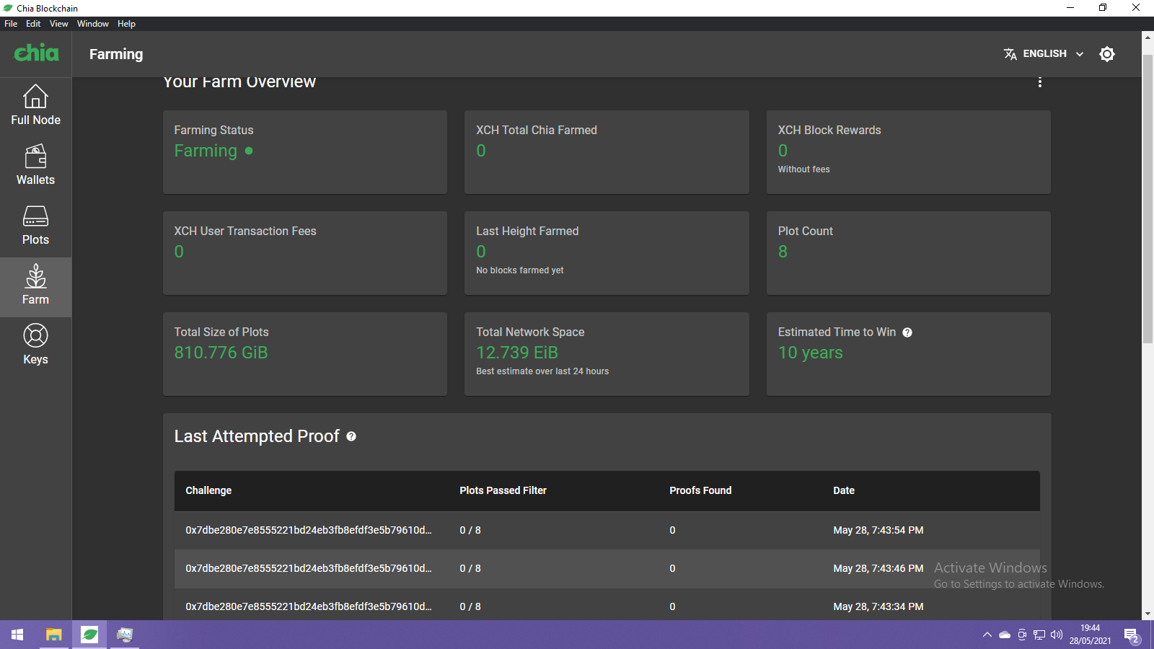
Task: Click the Without fees caption
Action: [x=803, y=169]
